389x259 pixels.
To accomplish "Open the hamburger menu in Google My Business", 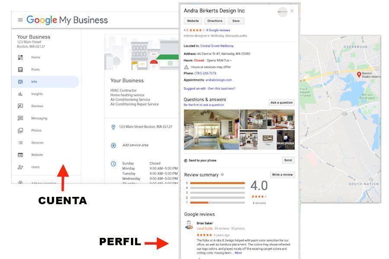I will click(x=20, y=20).
